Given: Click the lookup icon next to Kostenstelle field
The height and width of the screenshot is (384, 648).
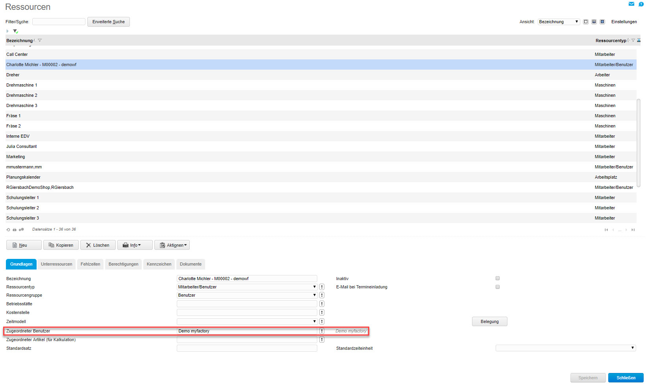Looking at the screenshot, I should (x=322, y=312).
